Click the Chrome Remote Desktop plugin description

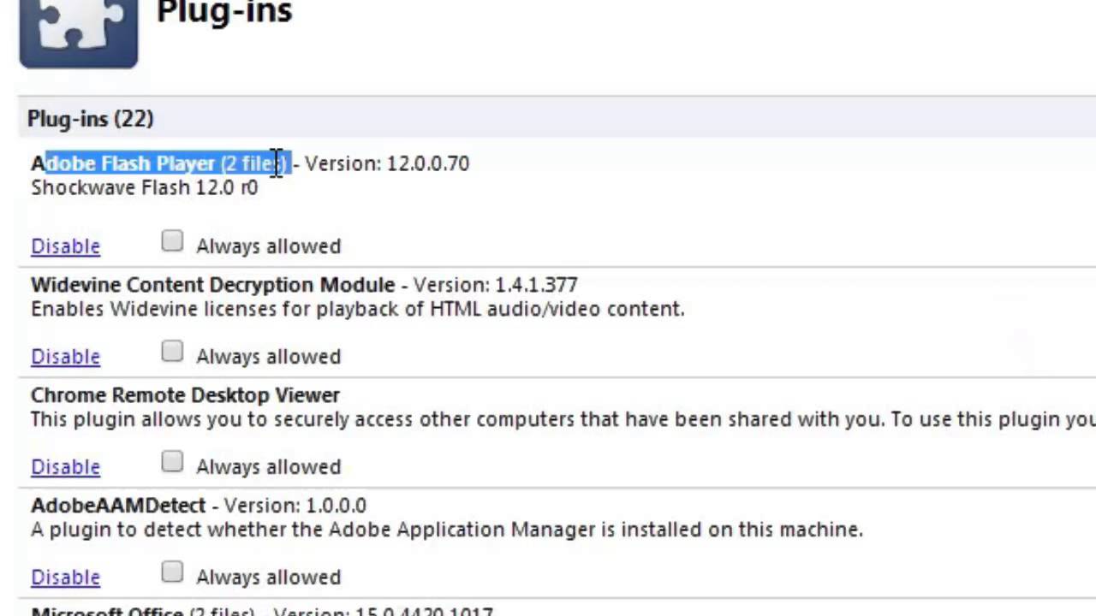pos(562,419)
